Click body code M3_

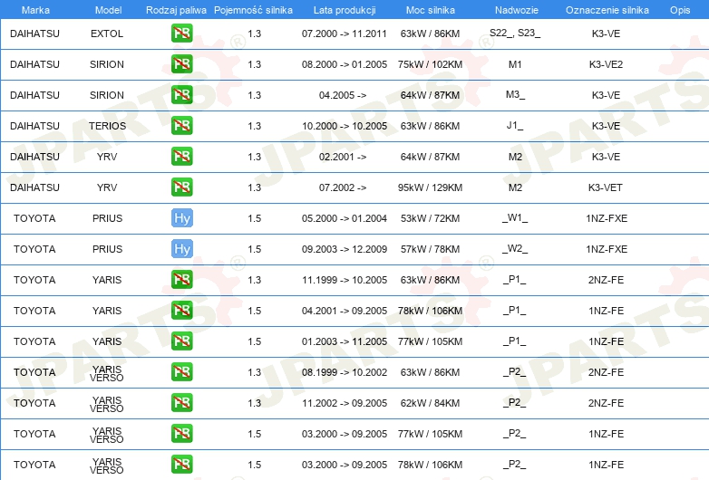[x=516, y=94]
